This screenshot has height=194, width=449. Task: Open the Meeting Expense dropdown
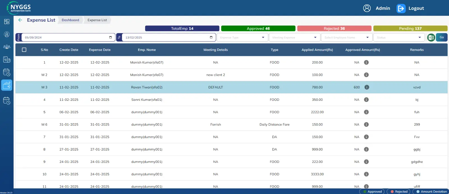click(x=294, y=37)
